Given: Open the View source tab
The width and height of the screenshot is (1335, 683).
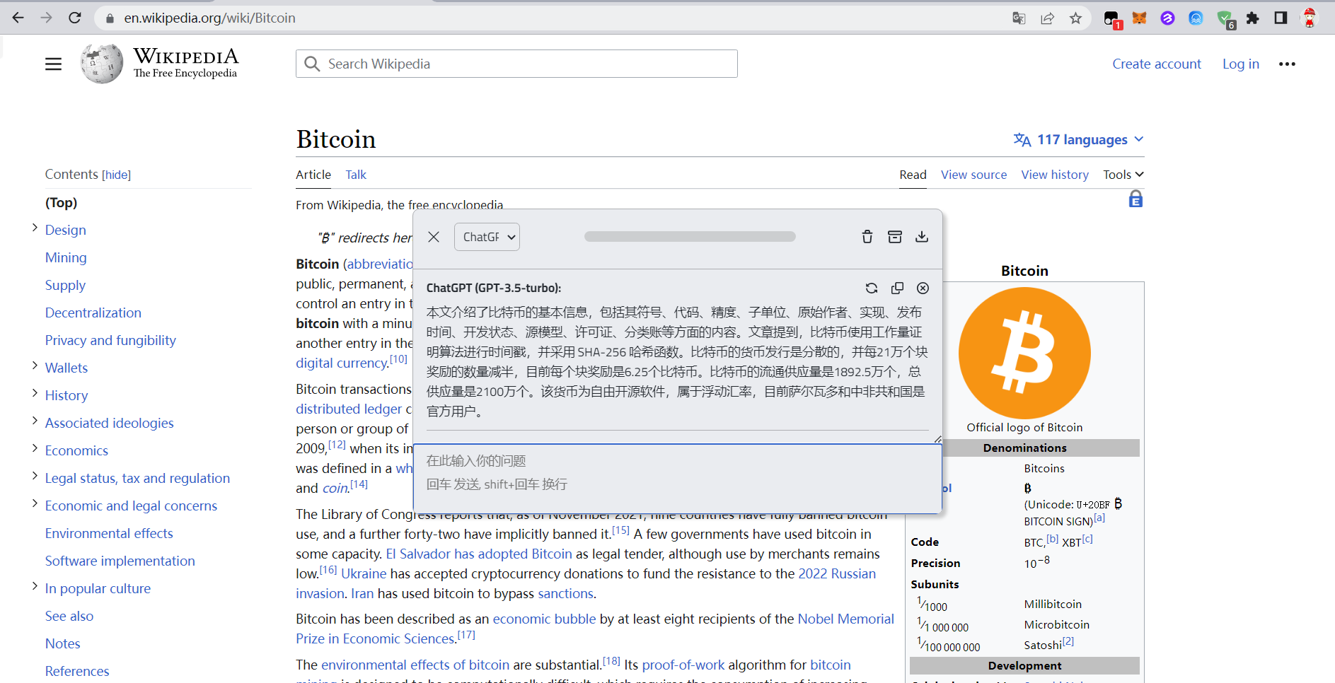Looking at the screenshot, I should (973, 175).
